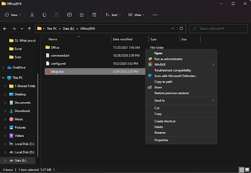This screenshot has width=251, height=173.
Task: Click the shield icon beside Run as administrator
Action: pos(150,59)
